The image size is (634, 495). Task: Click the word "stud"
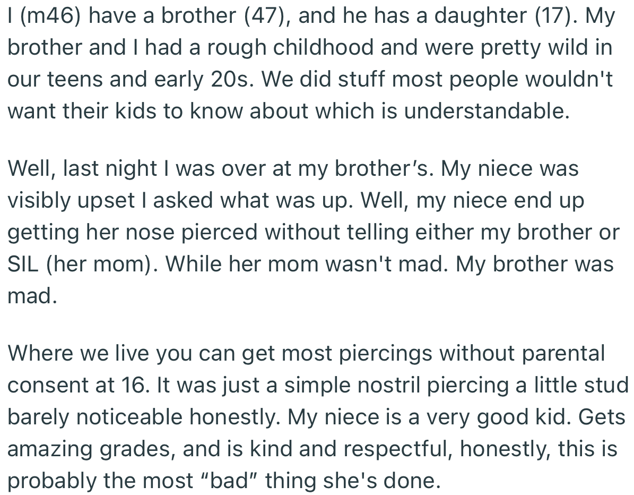coord(607,385)
